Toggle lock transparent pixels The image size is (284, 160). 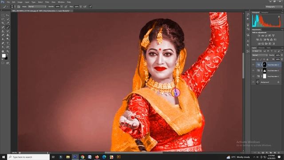pos(257,60)
